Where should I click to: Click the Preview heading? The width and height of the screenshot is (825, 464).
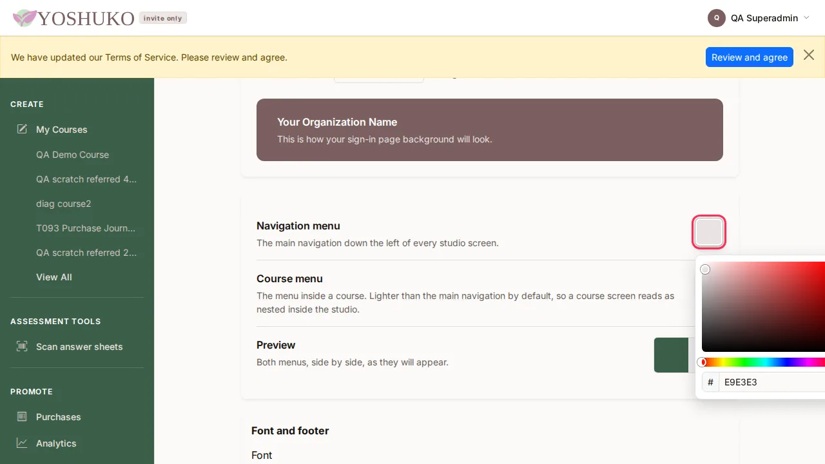276,345
